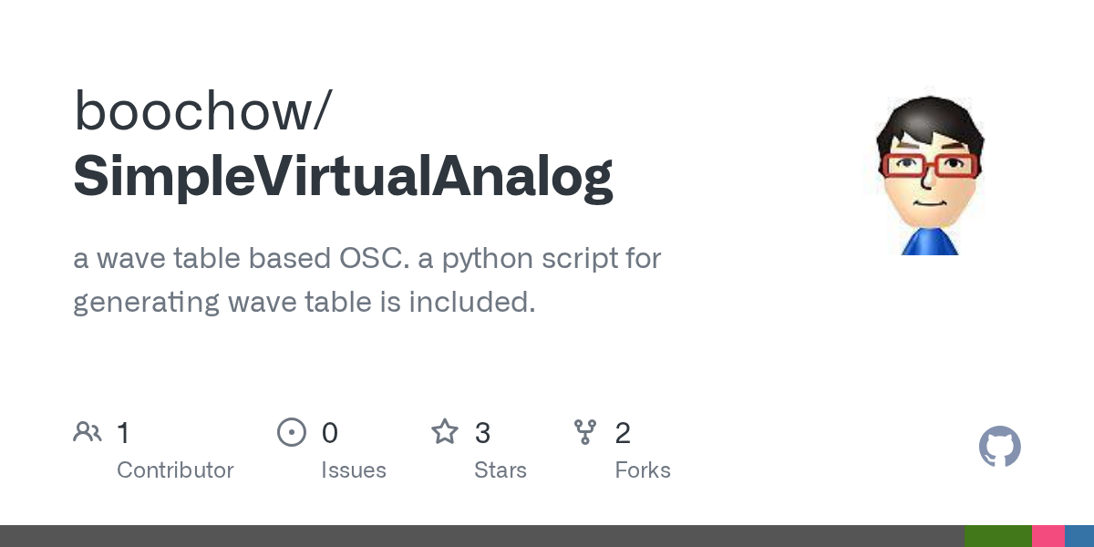Select boochow's cartoon avatar picture
Viewport: 1094px width, 547px height.
tap(929, 175)
